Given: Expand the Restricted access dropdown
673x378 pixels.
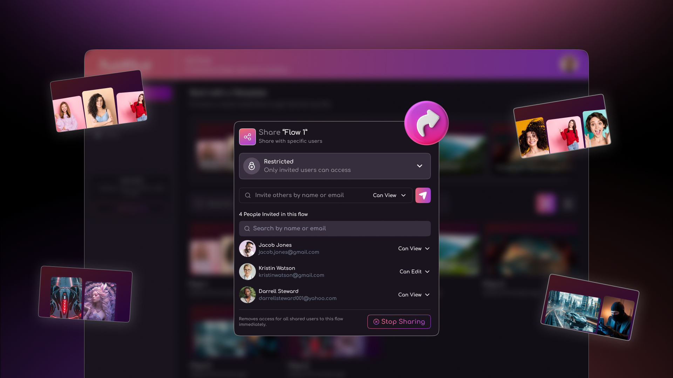Looking at the screenshot, I should point(335,166).
